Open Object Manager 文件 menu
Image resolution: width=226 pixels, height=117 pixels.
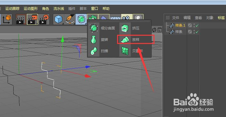(x=176, y=18)
